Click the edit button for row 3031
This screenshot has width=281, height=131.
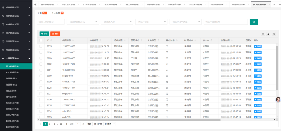click(x=257, y=70)
